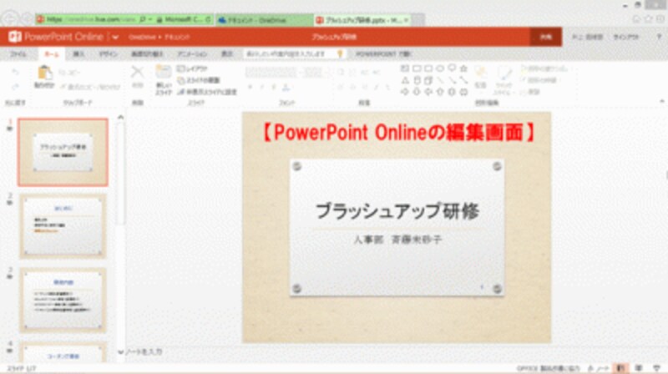Toggle underline formatting in Font group
Viewport: 668px width, 374px height.
point(274,88)
